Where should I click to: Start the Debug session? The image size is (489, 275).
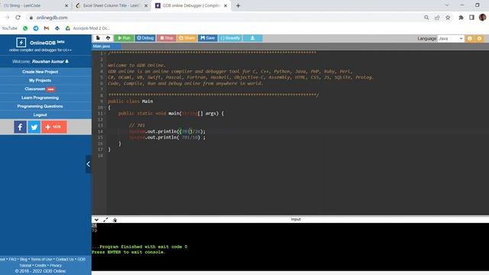click(x=145, y=38)
